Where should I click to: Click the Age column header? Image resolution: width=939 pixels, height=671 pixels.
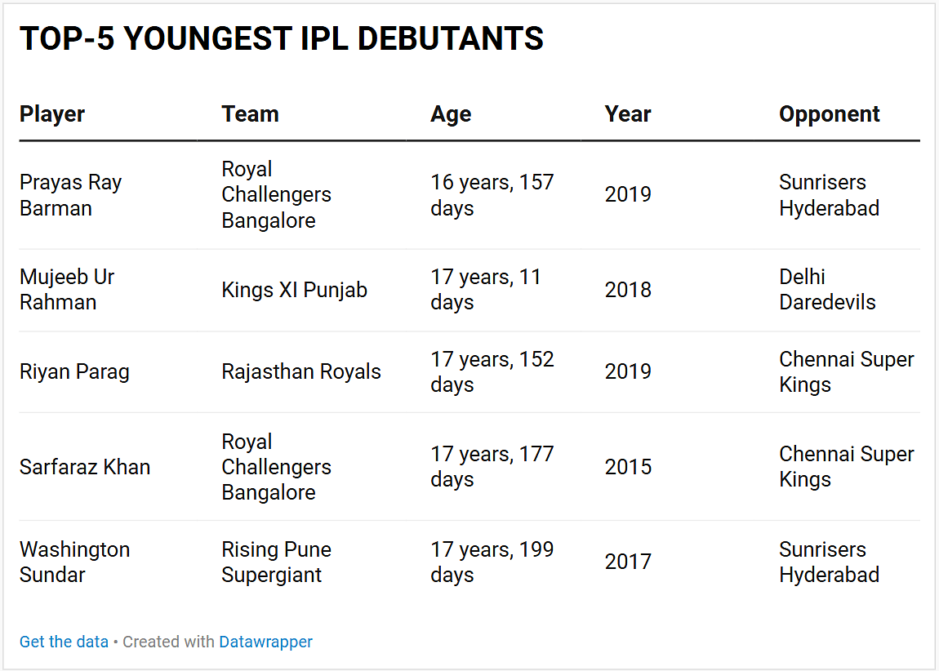[451, 114]
